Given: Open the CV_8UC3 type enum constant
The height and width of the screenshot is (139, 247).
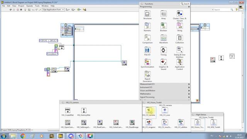Looking at the screenshot, I should click(x=52, y=54).
